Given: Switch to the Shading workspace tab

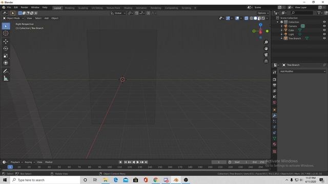Looking at the screenshot, I should (x=128, y=8).
